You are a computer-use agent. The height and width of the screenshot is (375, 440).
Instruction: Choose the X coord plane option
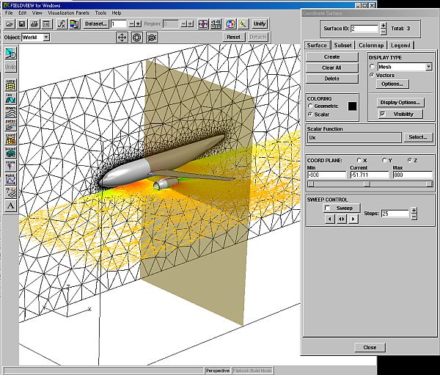(x=359, y=160)
